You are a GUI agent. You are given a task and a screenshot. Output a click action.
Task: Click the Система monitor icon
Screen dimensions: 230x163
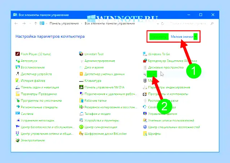[18, 113]
